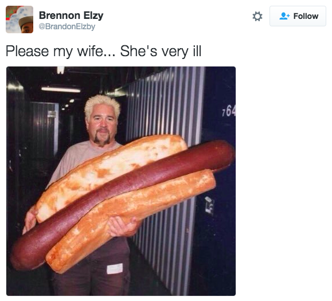Open Brennon Elzy's profile avatar
Image resolution: width=332 pixels, height=301 pixels.
click(19, 19)
